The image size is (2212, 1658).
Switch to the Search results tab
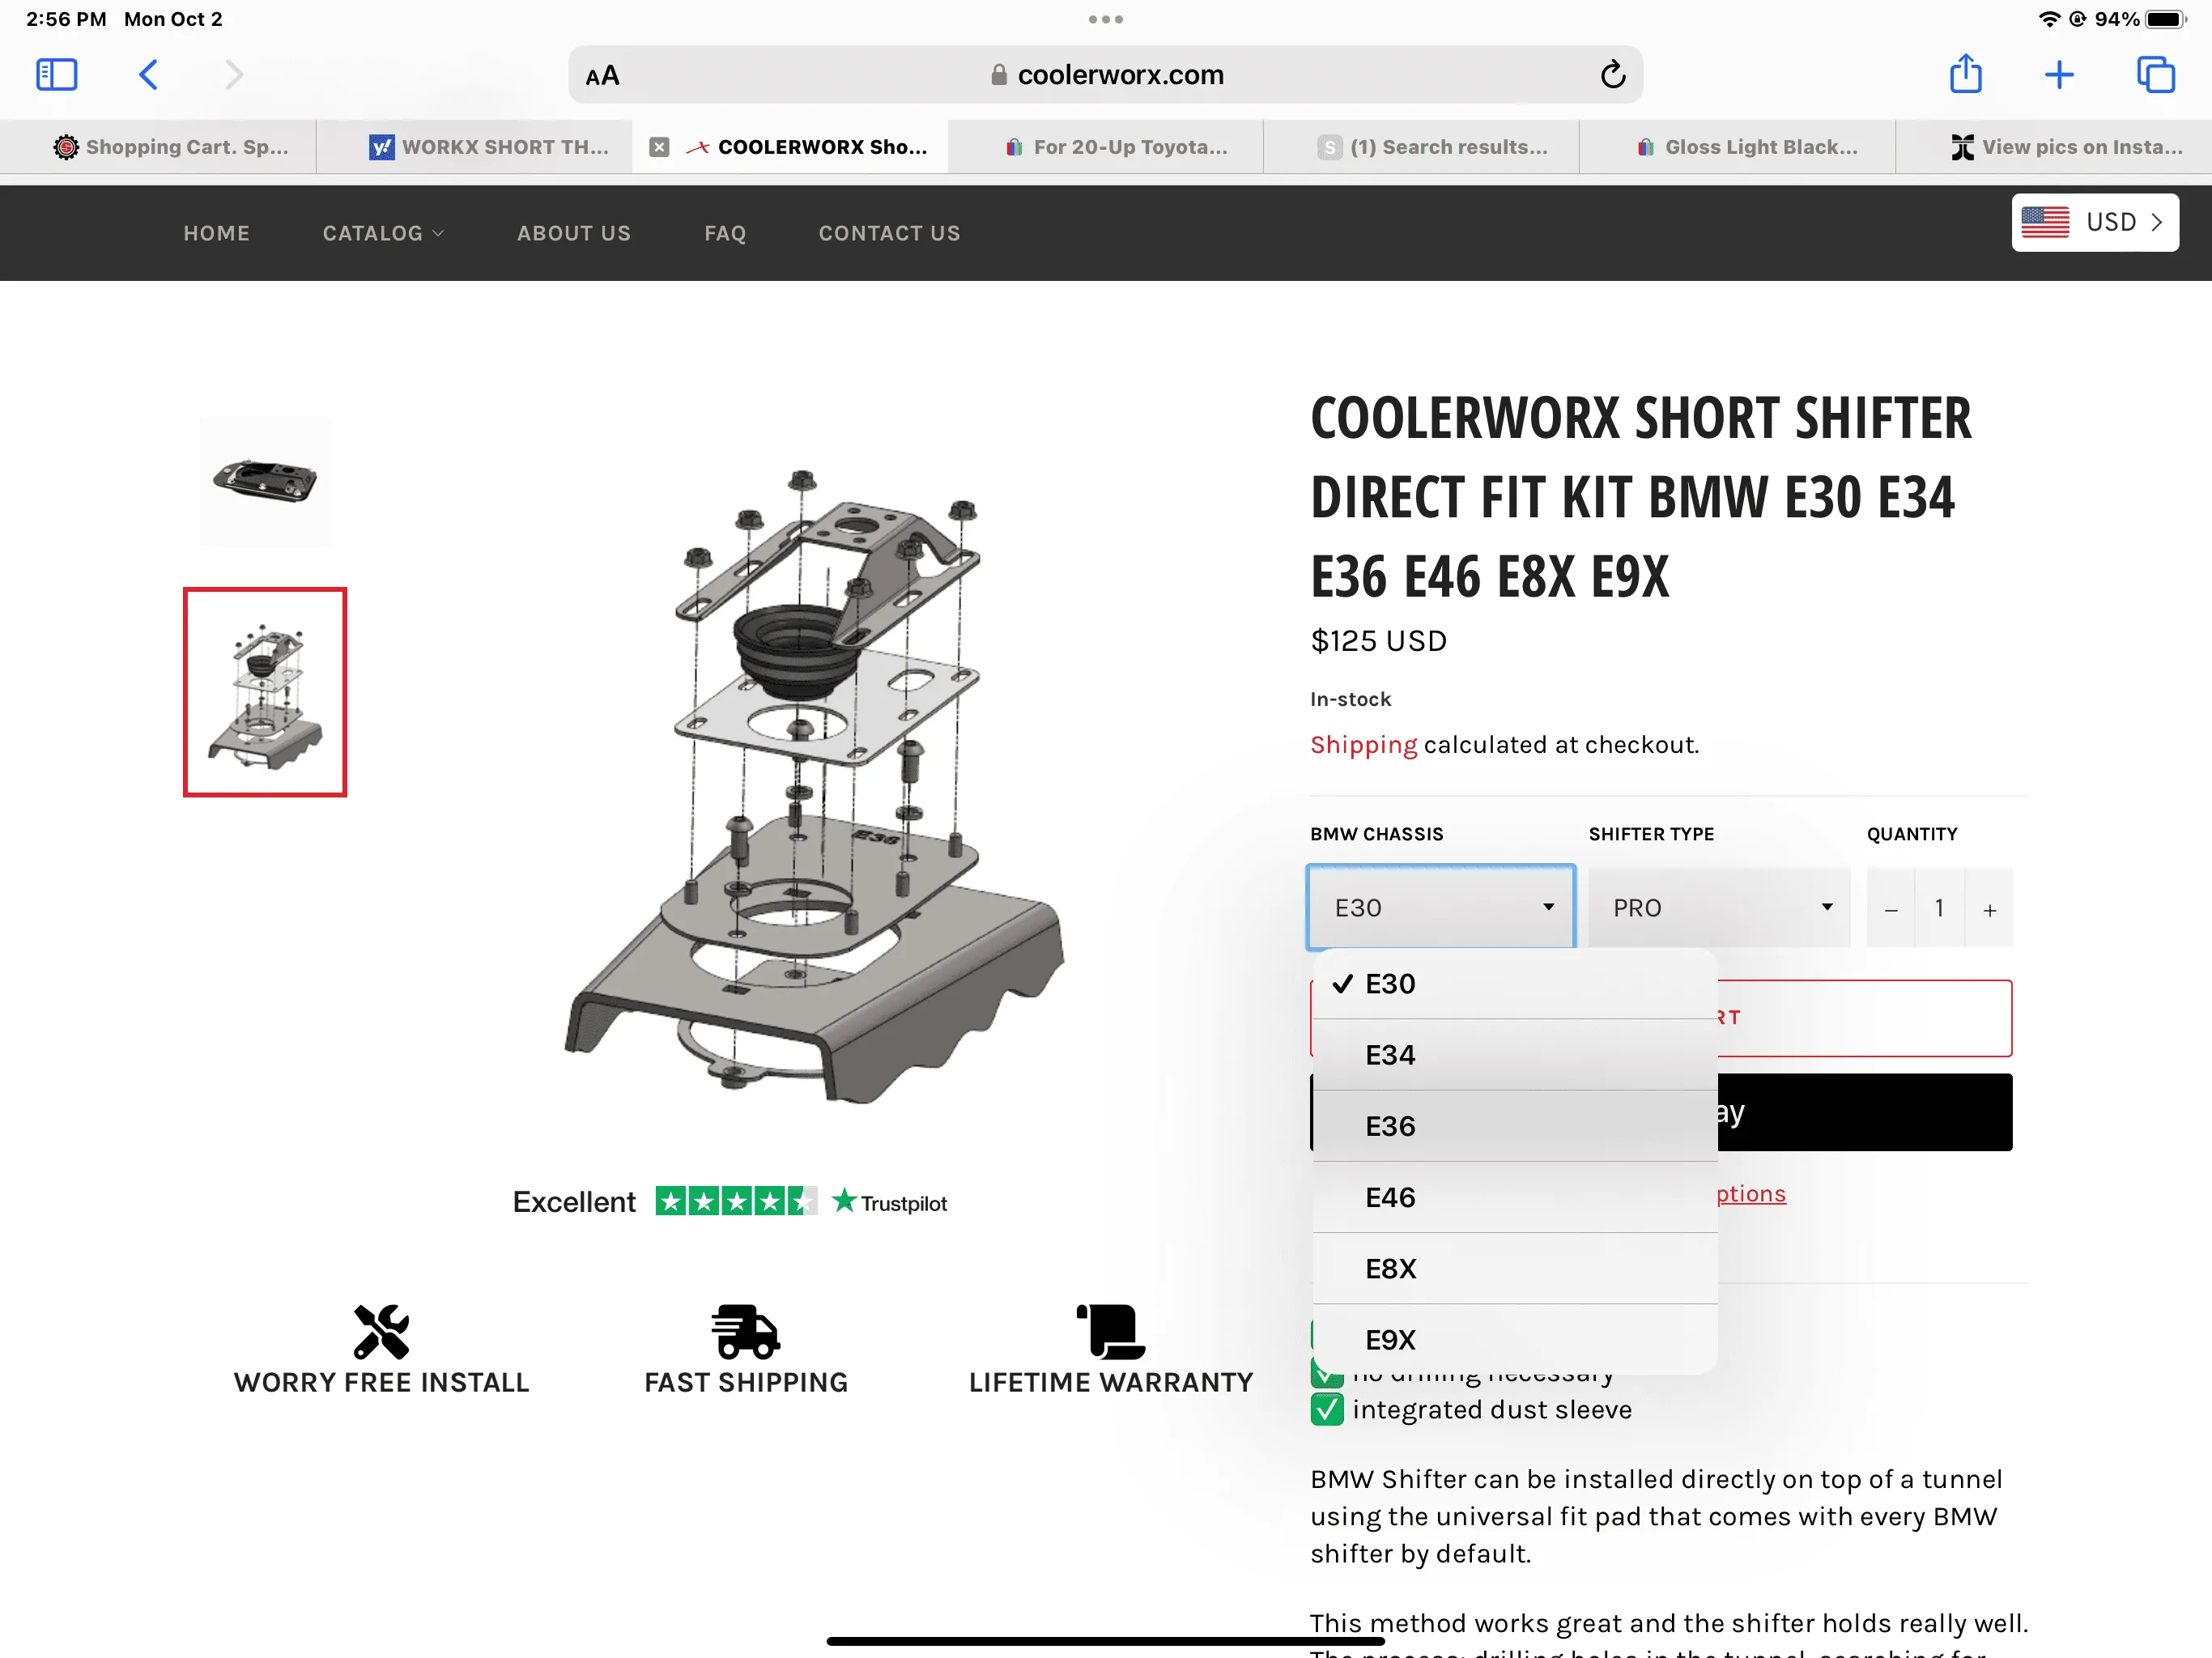pyautogui.click(x=1422, y=147)
